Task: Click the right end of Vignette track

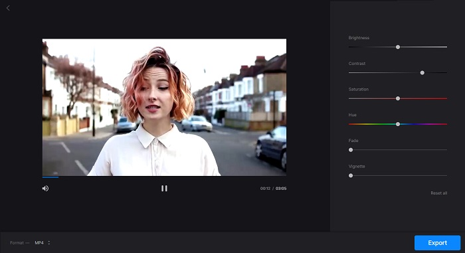Action: tap(446, 175)
